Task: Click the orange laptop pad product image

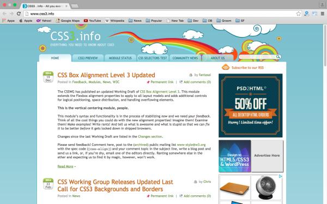Action: [x=235, y=188]
